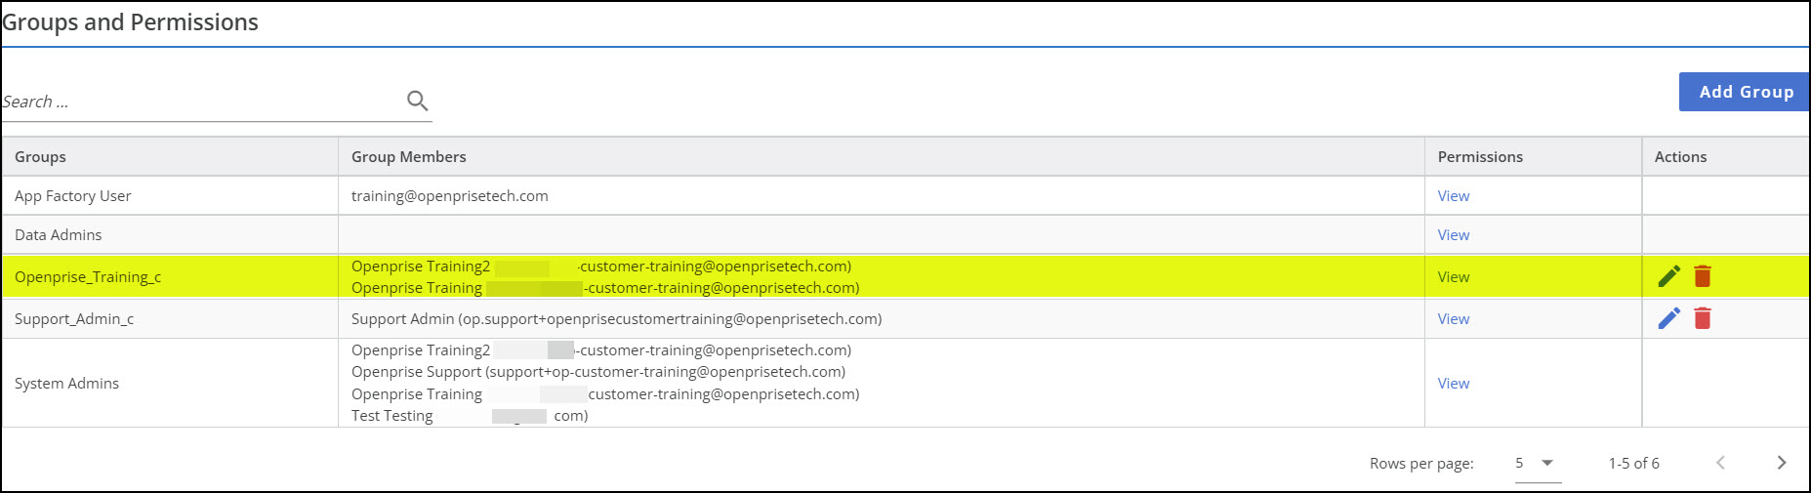Select the Data Admins group row
The height and width of the screenshot is (493, 1811).
(x=59, y=235)
